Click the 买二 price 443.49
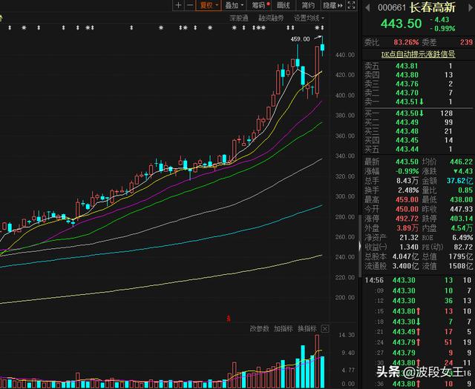This screenshot has width=475, height=389. tap(407, 122)
